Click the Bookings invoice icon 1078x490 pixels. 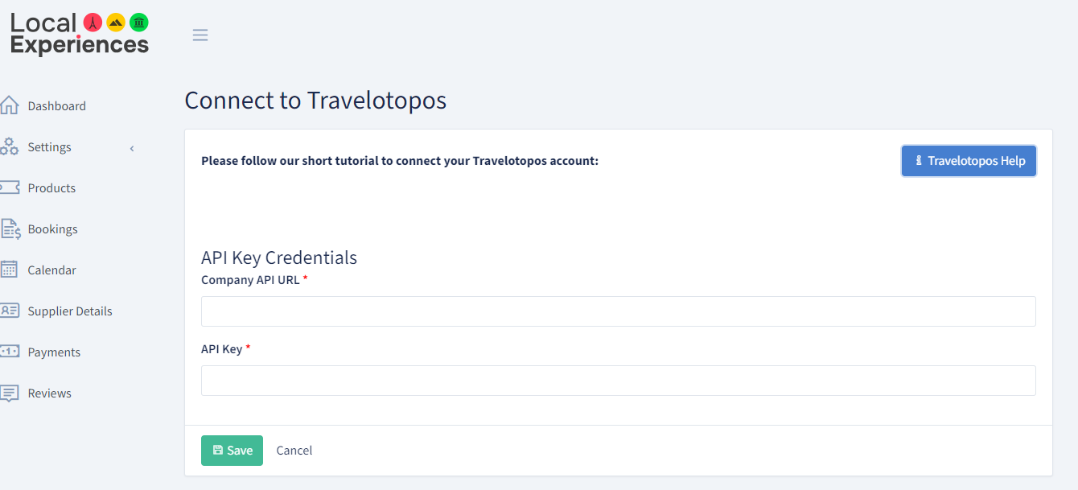pos(10,229)
